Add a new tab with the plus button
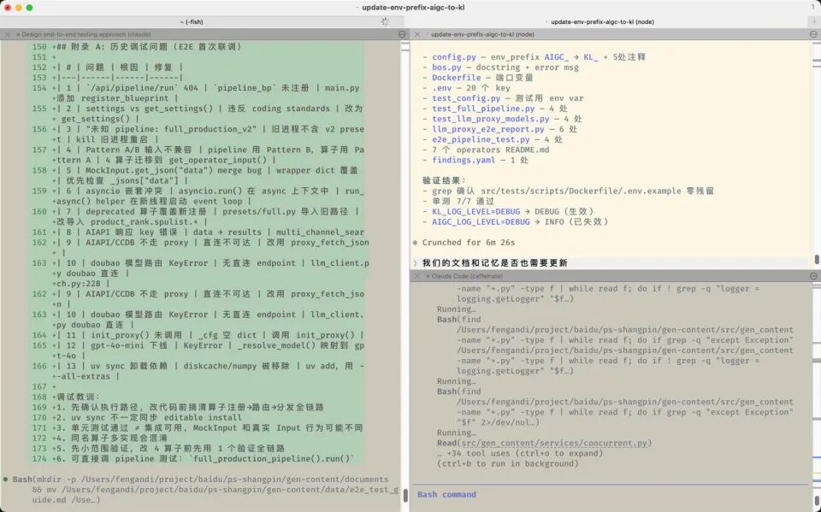The image size is (821, 512). coord(814,22)
